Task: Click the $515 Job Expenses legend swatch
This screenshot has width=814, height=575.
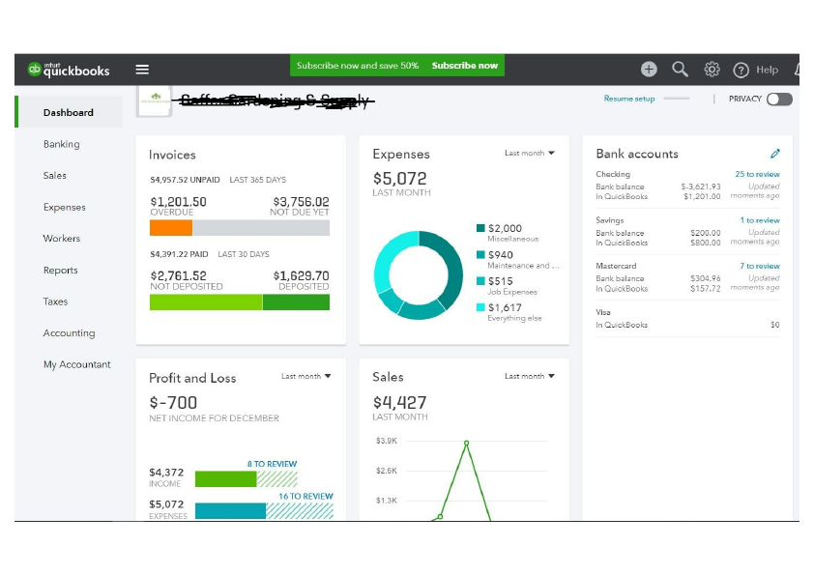Action: coord(480,281)
